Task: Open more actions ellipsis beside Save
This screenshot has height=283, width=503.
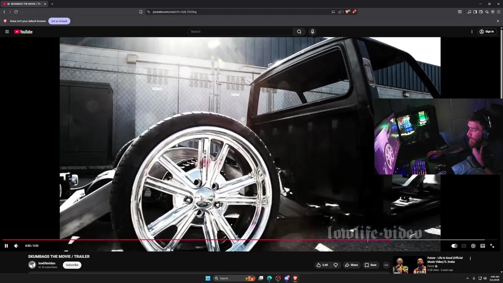Action: 386,265
